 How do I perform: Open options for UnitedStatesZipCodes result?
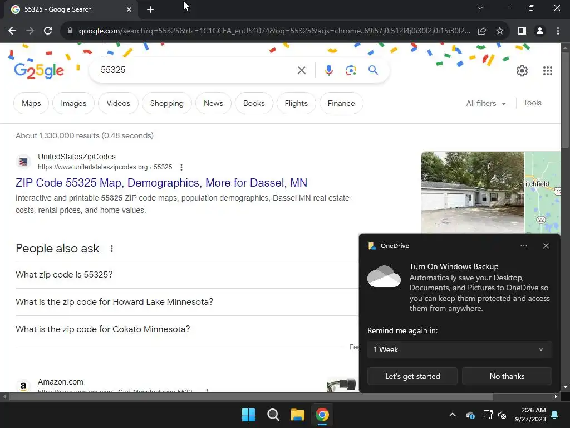181,167
